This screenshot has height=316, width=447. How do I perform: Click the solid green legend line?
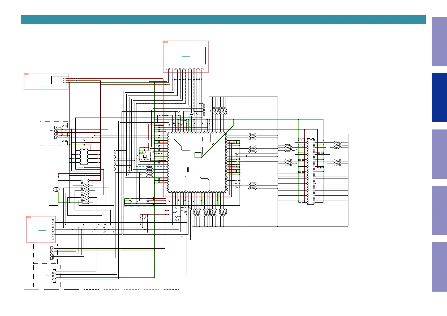point(31,289)
